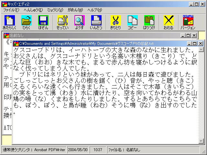The width and height of the screenshot is (207, 155).
Task: Place cursor in line starting の実をとって
Action: [x=105, y=93]
